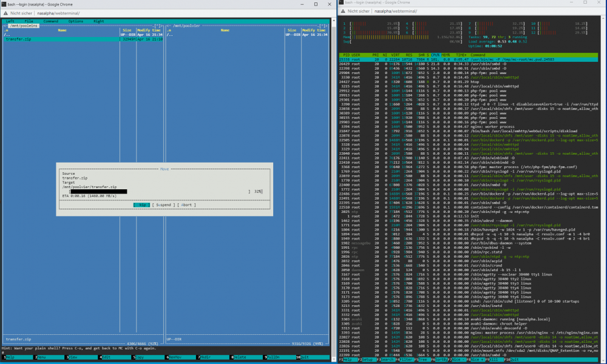Click htop's F4 Filter function label
This screenshot has width=607, height=364.
[404, 360]
